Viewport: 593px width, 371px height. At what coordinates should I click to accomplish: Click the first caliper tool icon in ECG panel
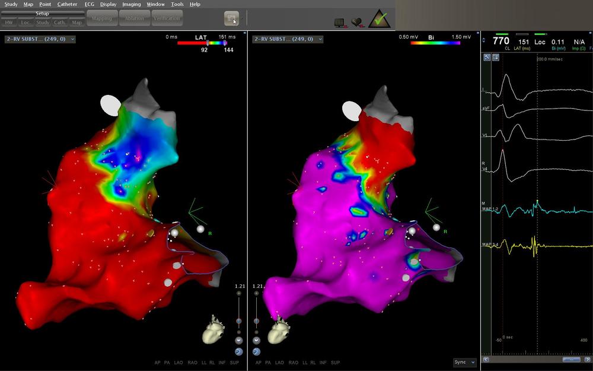pos(487,57)
